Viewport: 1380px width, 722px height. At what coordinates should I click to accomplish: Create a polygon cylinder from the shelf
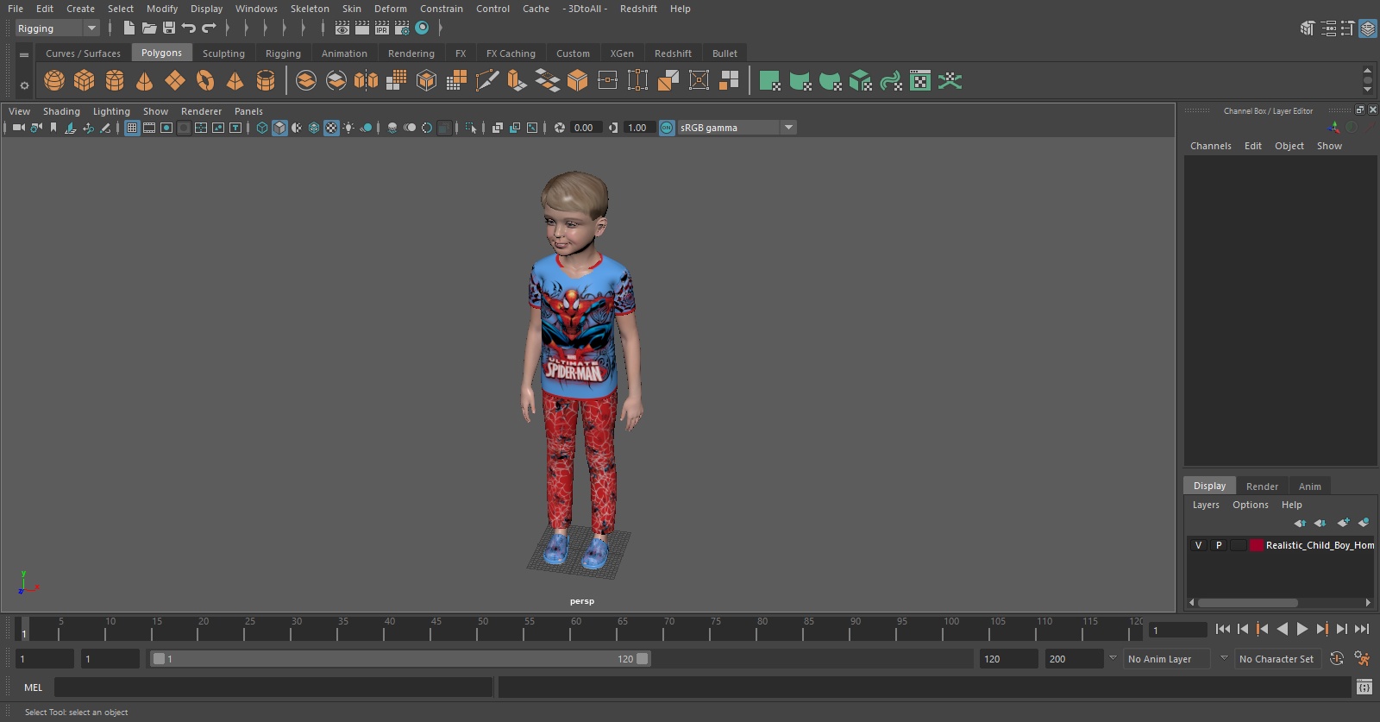[115, 81]
